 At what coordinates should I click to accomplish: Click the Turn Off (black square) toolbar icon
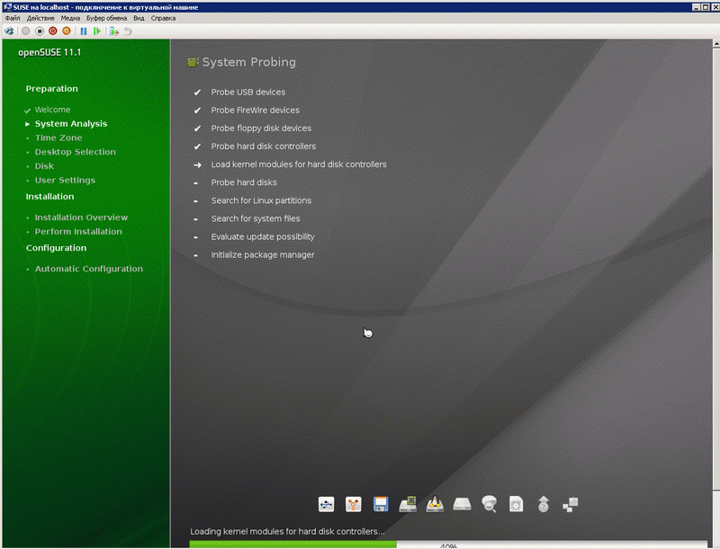point(40,31)
